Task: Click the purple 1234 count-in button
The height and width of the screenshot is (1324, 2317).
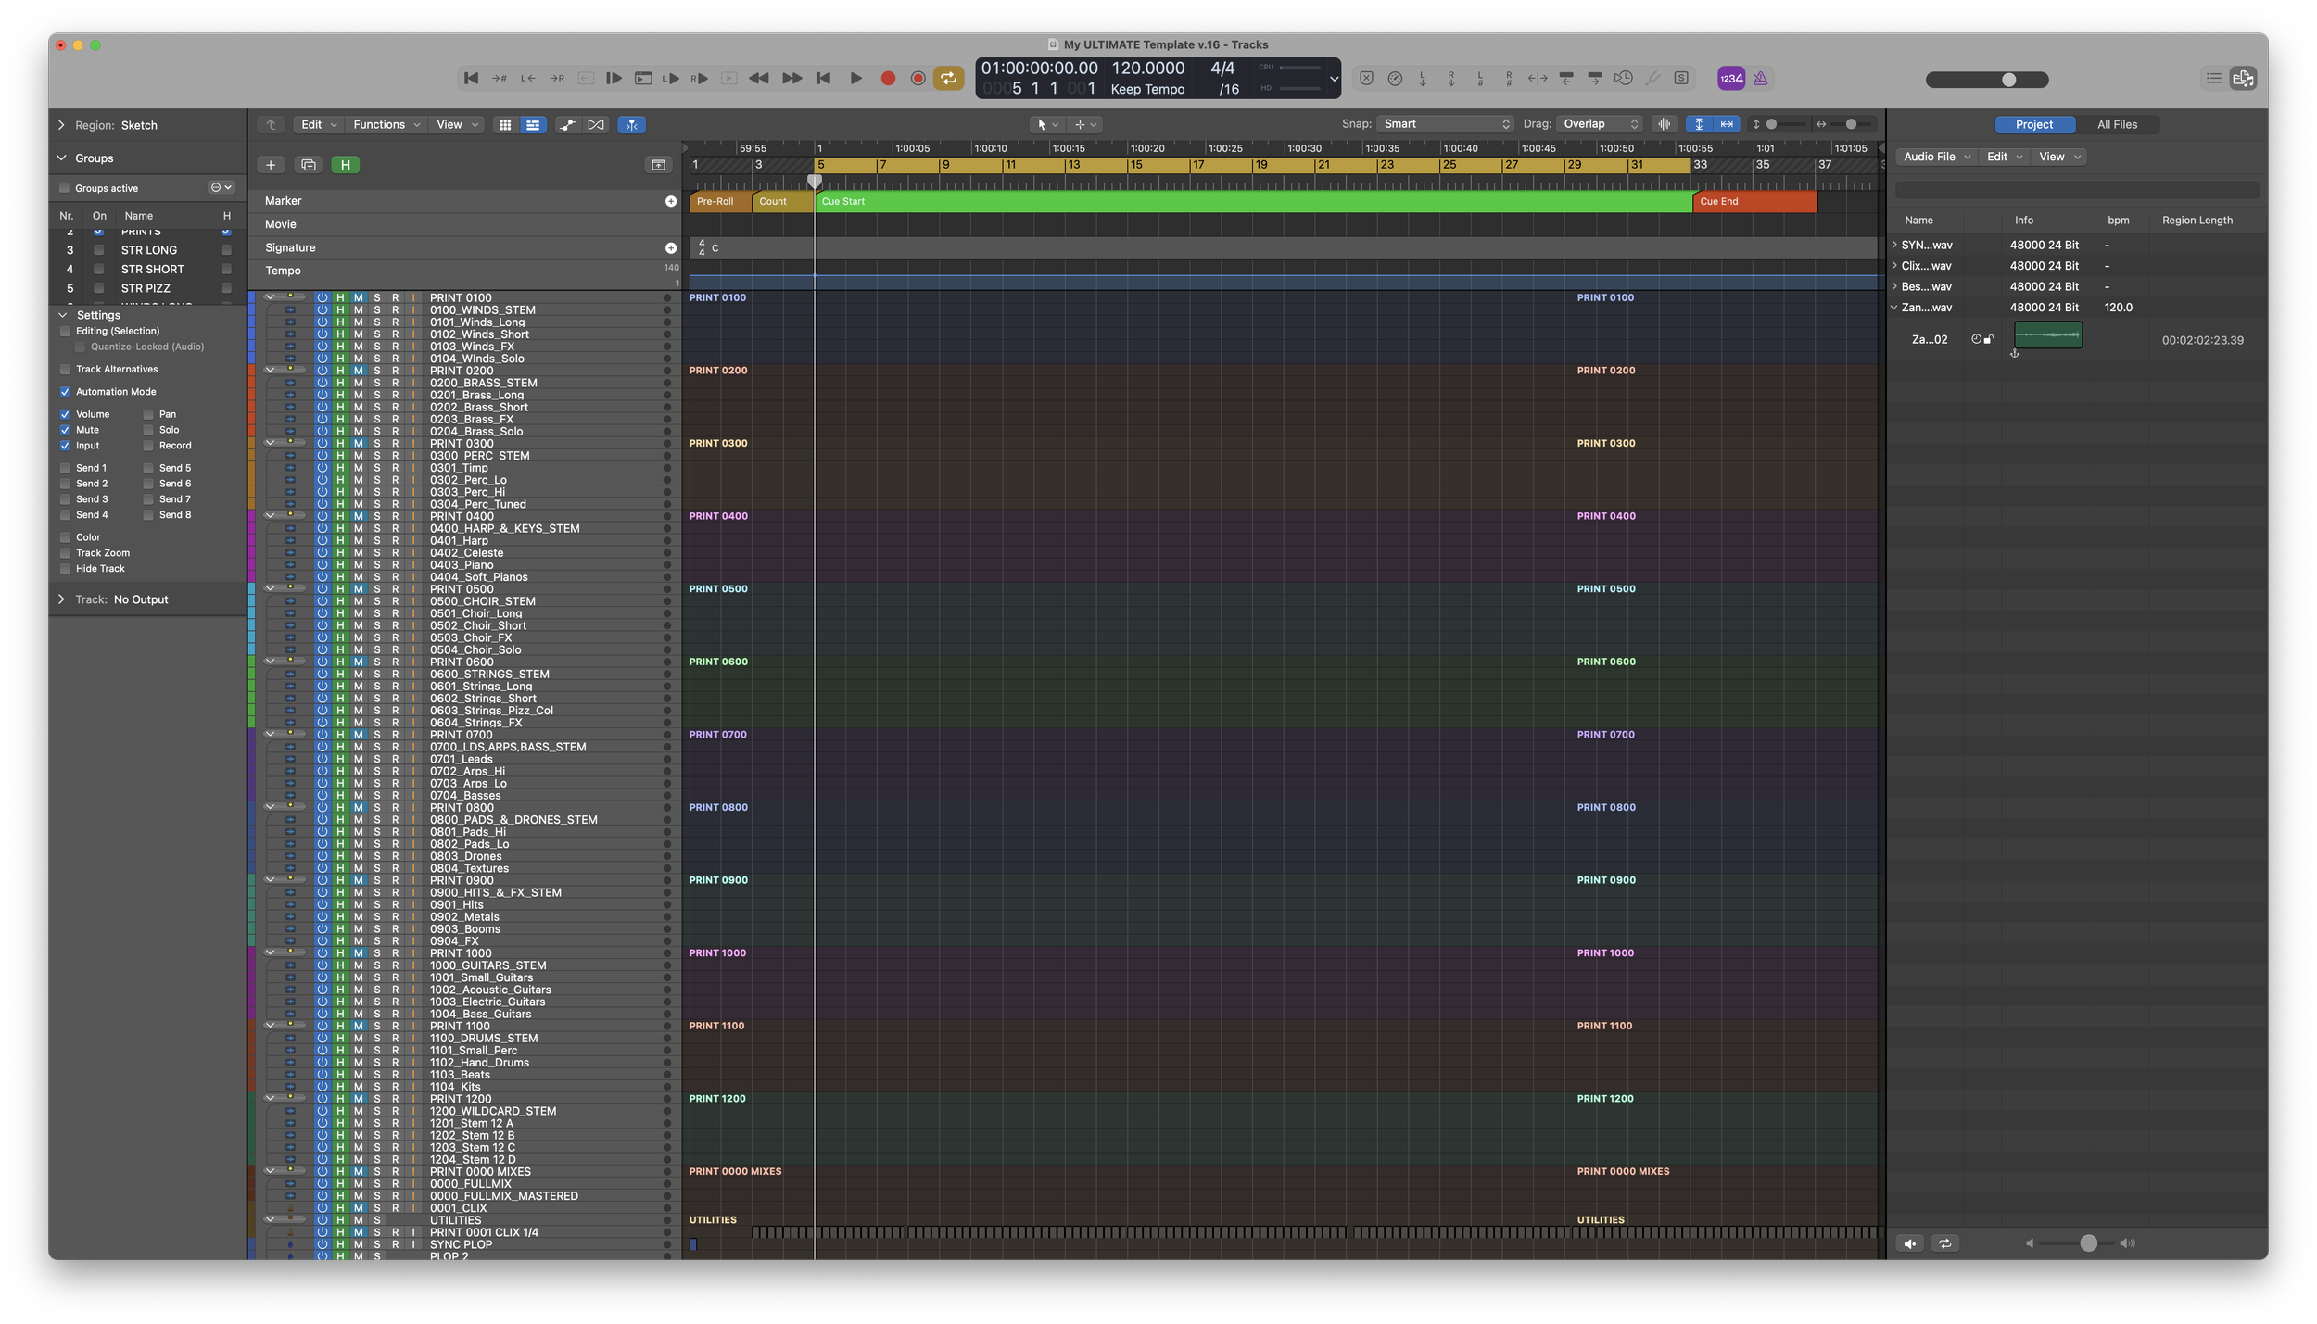Action: pos(1730,79)
